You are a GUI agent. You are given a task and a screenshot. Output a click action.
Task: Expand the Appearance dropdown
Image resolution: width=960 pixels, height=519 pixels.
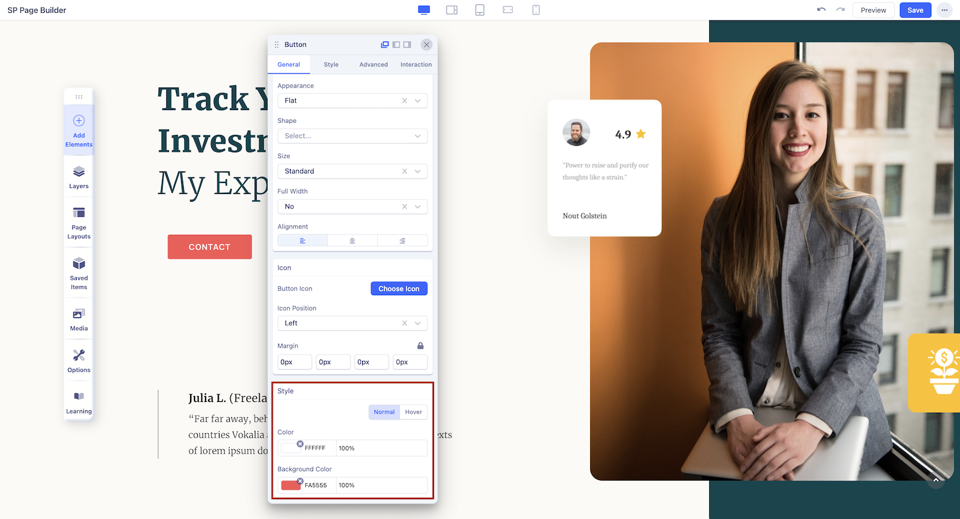417,100
